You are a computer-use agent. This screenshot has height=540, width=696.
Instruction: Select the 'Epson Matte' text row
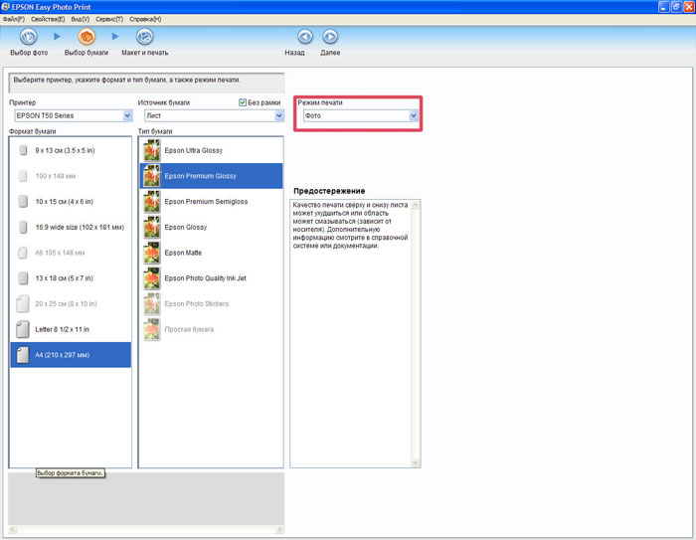click(x=183, y=253)
